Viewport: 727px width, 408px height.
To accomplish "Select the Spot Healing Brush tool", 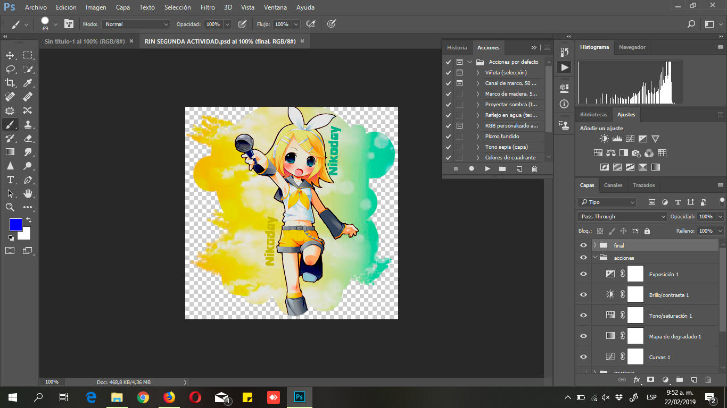I will 10,97.
